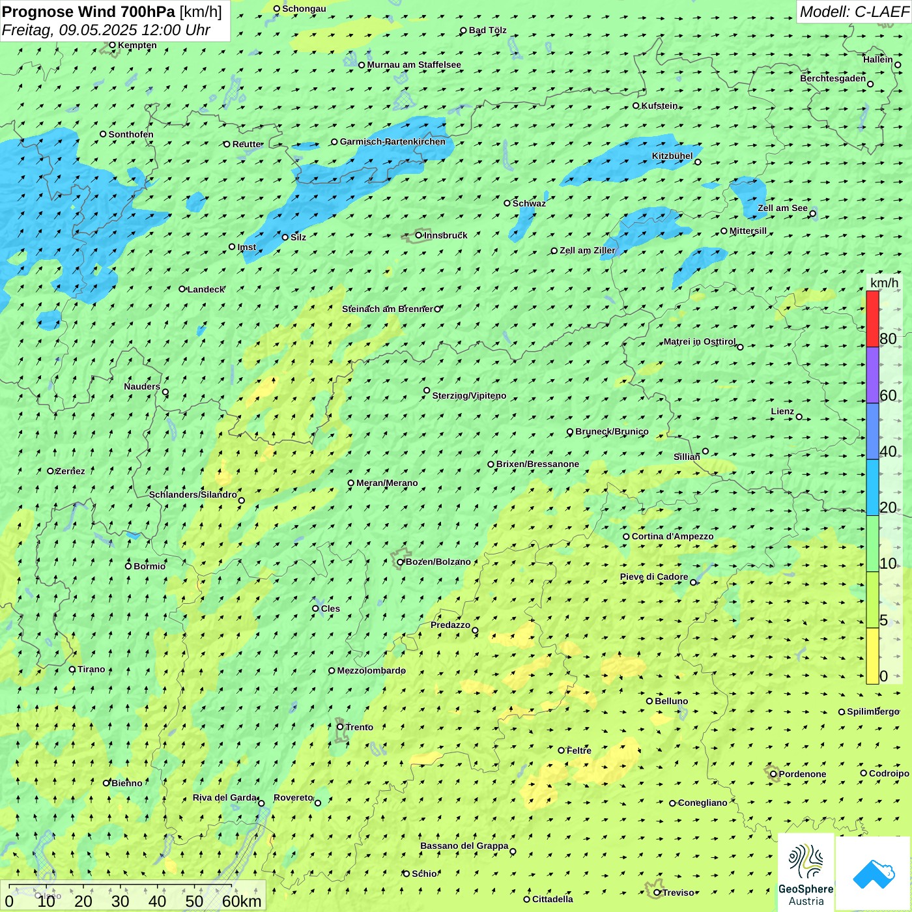Click the Innsbruck city marker
This screenshot has width=912, height=912.
pos(419,235)
